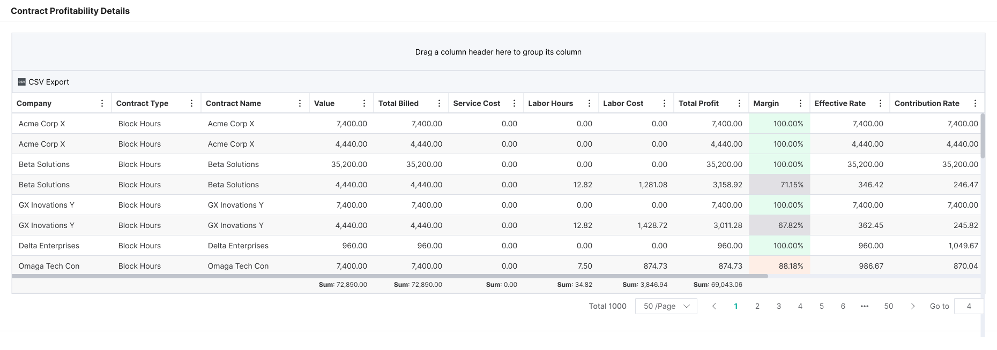Screen dimensions: 997x350
Task: Select page 1 in pagination
Action: click(736, 306)
